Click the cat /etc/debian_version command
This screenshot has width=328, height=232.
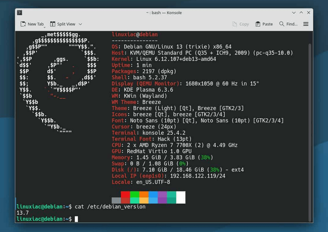pyautogui.click(x=110, y=207)
